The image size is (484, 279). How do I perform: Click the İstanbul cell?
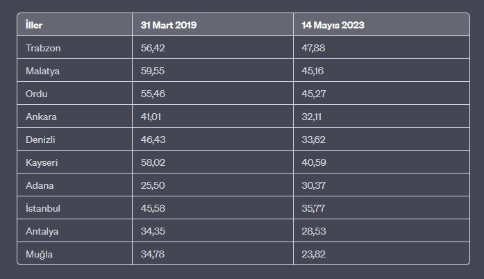pyautogui.click(x=44, y=208)
